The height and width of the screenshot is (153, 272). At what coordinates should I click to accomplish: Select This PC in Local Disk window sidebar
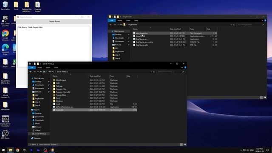coord(37,110)
